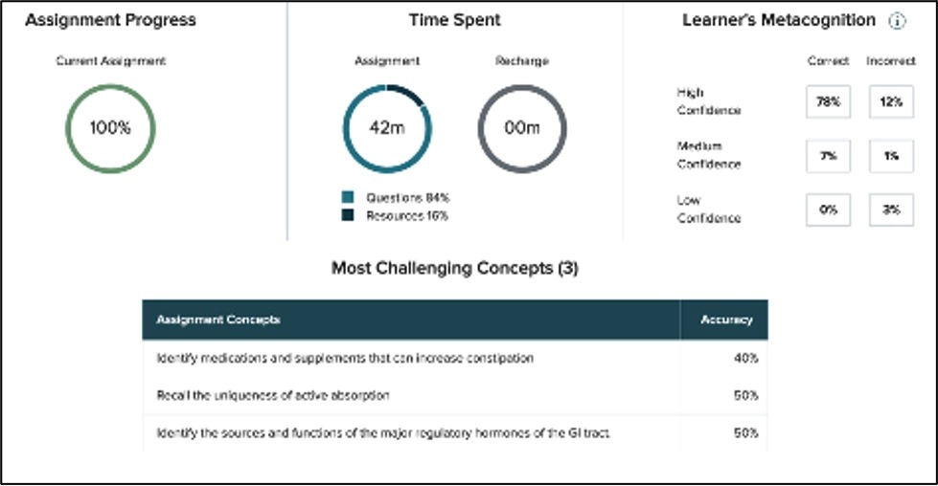Screen dimensions: 938x486
Task: Click the Assignment Concepts column header
Action: click(218, 320)
